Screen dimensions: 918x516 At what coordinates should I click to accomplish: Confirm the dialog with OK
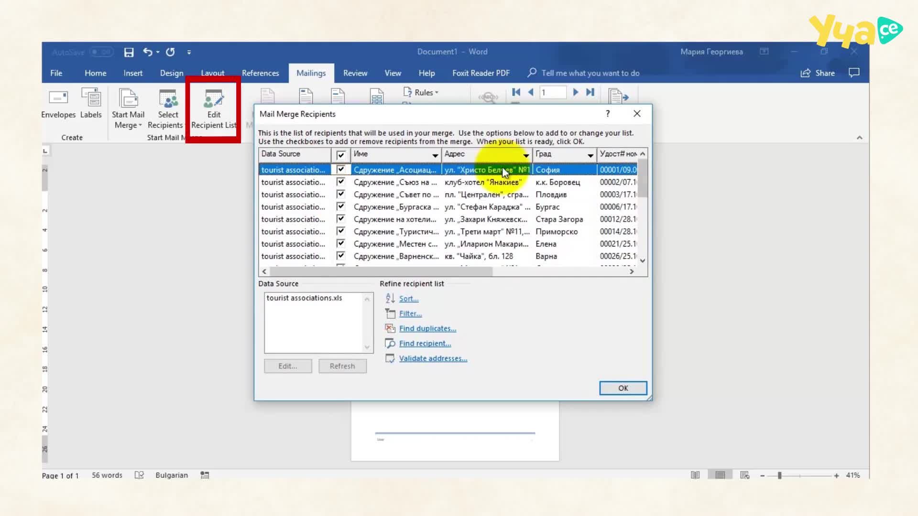623,388
